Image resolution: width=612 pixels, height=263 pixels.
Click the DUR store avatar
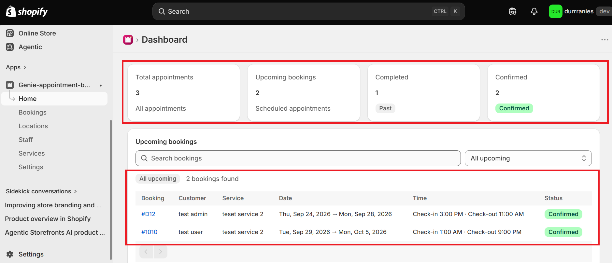[555, 11]
